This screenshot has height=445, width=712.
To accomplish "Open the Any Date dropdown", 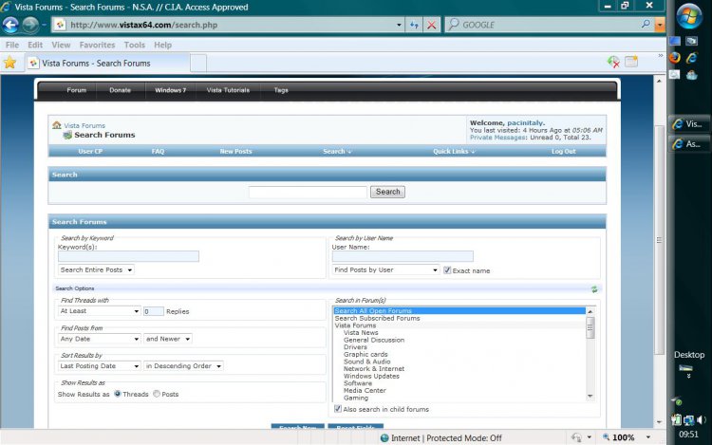I will point(99,339).
